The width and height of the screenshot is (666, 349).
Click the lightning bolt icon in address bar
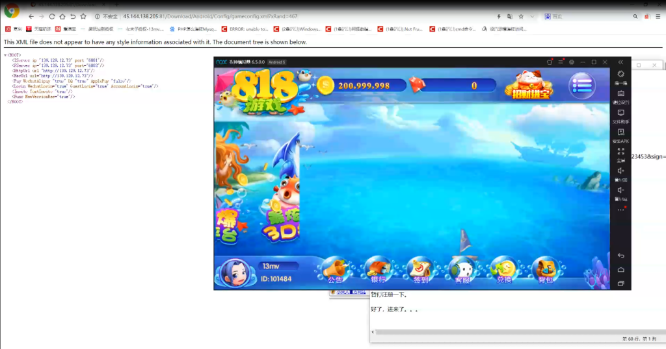(x=499, y=16)
